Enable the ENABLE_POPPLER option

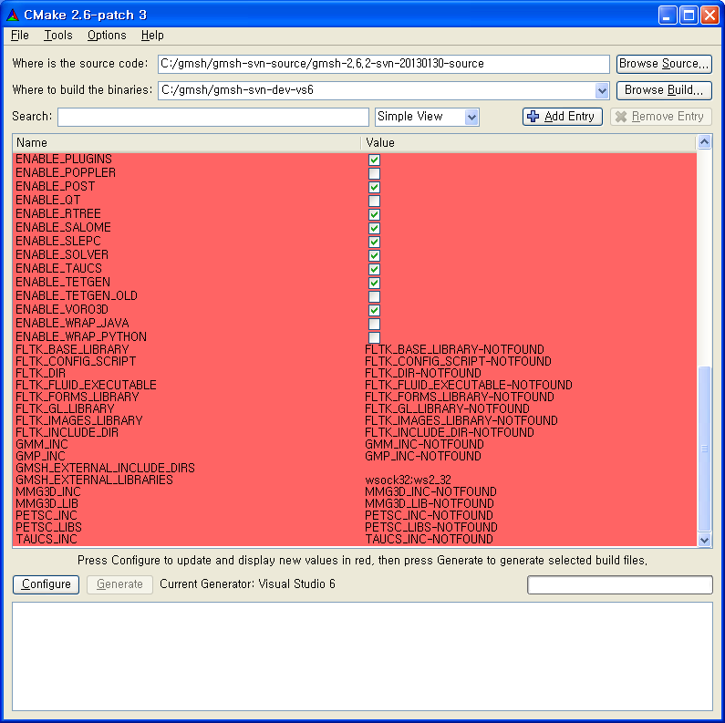click(x=374, y=173)
